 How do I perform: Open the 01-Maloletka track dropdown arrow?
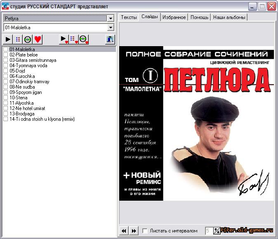[111, 28]
